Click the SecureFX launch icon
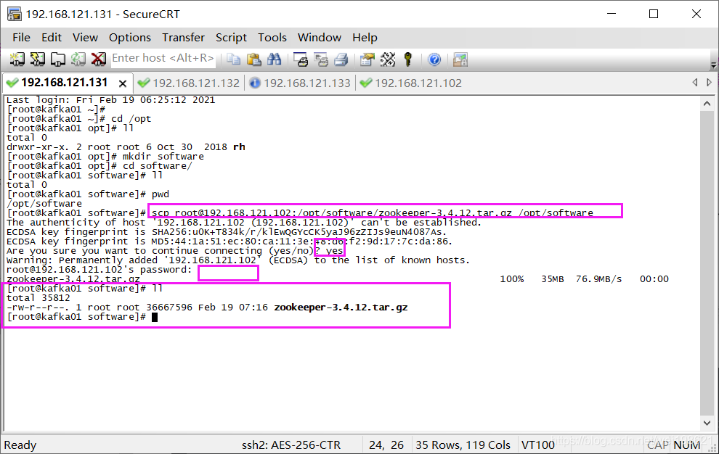 (460, 59)
